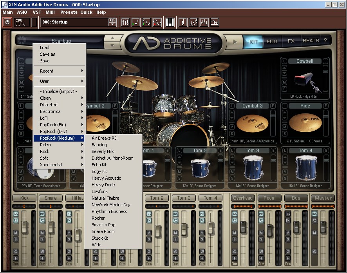Expand the Retro presets submenu
This screenshot has width=347, height=273.
click(59, 145)
